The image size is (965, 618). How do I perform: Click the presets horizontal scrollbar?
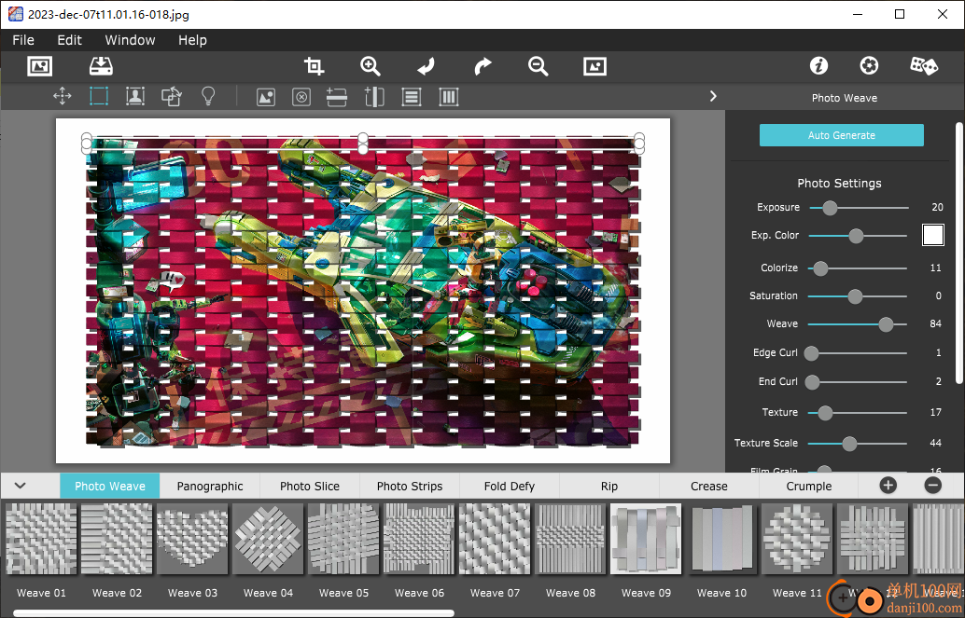click(x=234, y=613)
